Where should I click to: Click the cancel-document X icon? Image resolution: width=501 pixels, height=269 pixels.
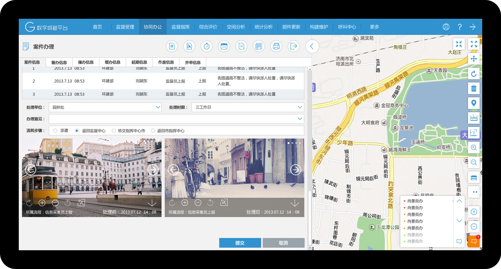[x=241, y=46]
